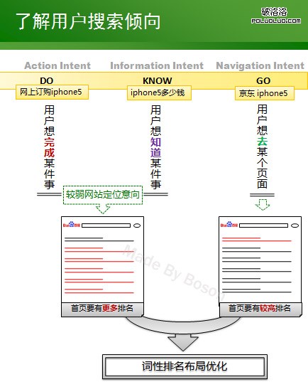The image size is (308, 387).
Task: Click the Baidu logo above 首页要有较高排名
Action: pos(229,224)
